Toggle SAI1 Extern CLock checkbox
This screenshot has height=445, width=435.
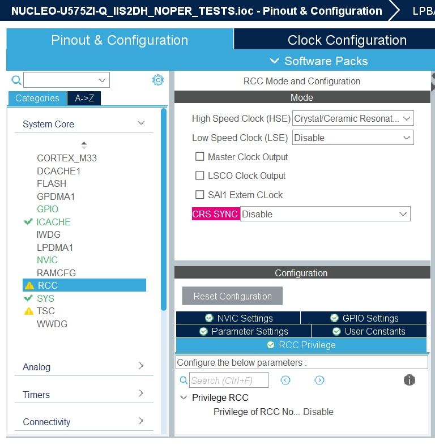pos(199,195)
